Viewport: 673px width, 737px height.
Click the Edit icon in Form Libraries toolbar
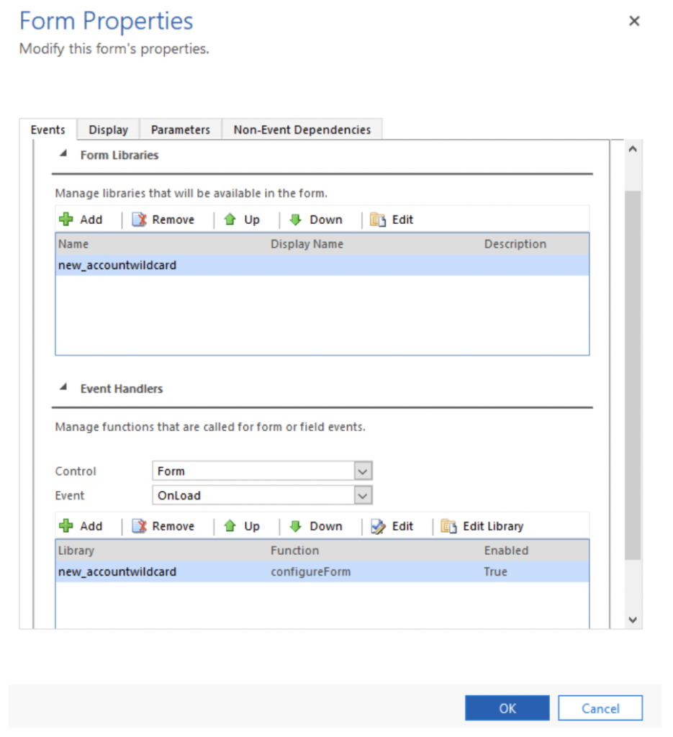pyautogui.click(x=379, y=220)
